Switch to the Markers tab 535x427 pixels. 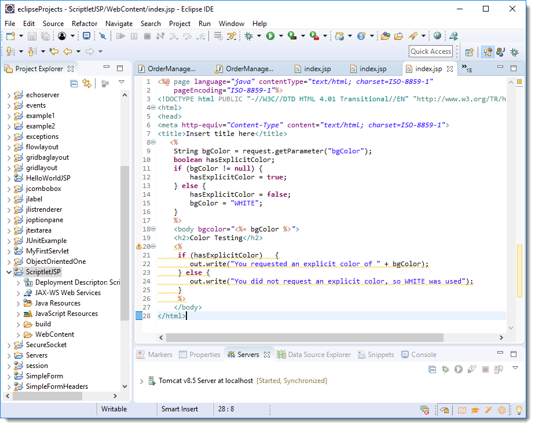pos(155,355)
